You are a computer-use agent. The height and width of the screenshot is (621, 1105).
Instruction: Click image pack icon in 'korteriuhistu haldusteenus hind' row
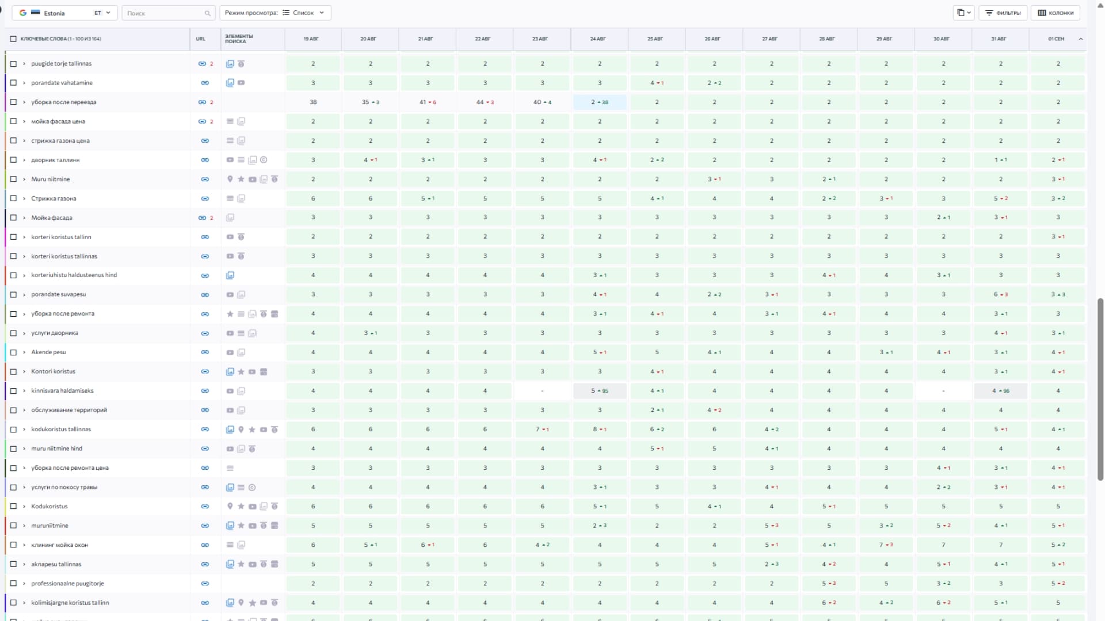point(230,275)
